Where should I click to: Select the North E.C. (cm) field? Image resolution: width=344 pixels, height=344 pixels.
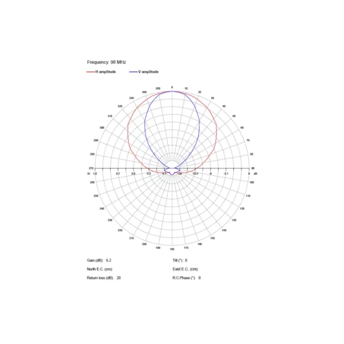coord(100,269)
